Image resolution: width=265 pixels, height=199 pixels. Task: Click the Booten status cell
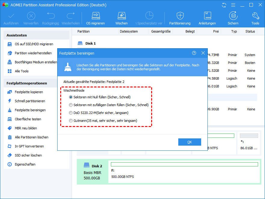[250, 63]
